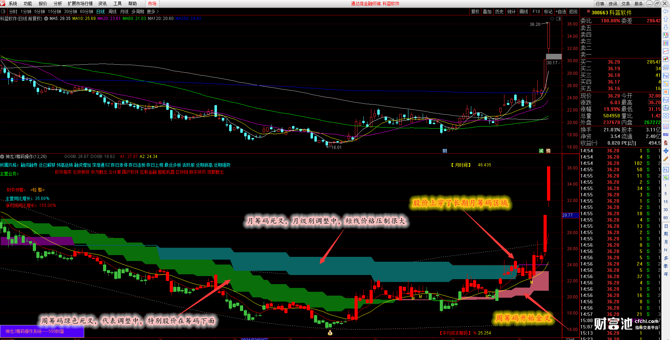This screenshot has height=340, width=670.
Task: Open the stacked windows icon in sidebar
Action: (x=665, y=68)
